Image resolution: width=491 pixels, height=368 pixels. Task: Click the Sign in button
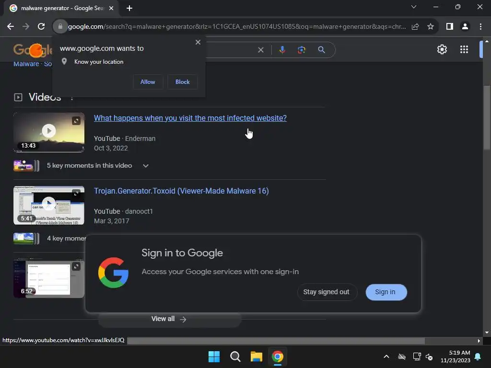(386, 292)
